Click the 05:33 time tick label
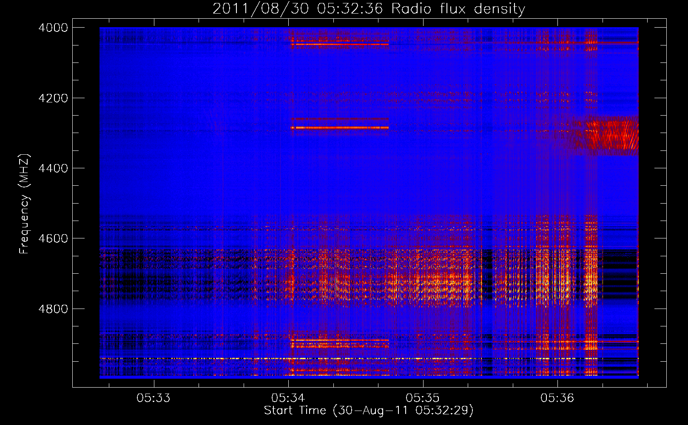Viewport: 688px width, 425px height. (154, 398)
